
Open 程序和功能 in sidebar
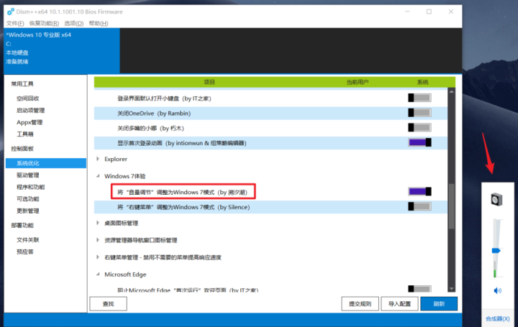(30, 187)
